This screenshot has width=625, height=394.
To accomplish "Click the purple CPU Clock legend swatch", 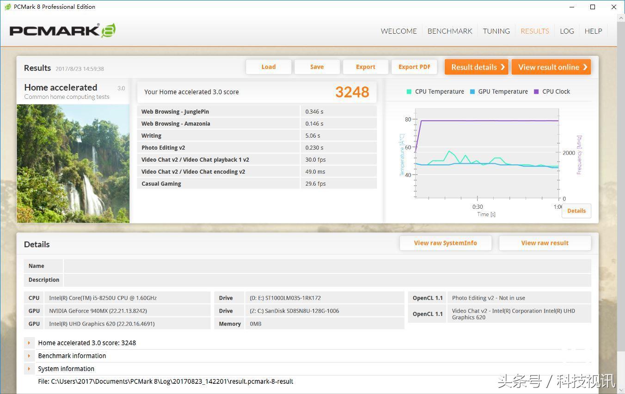I will [536, 91].
